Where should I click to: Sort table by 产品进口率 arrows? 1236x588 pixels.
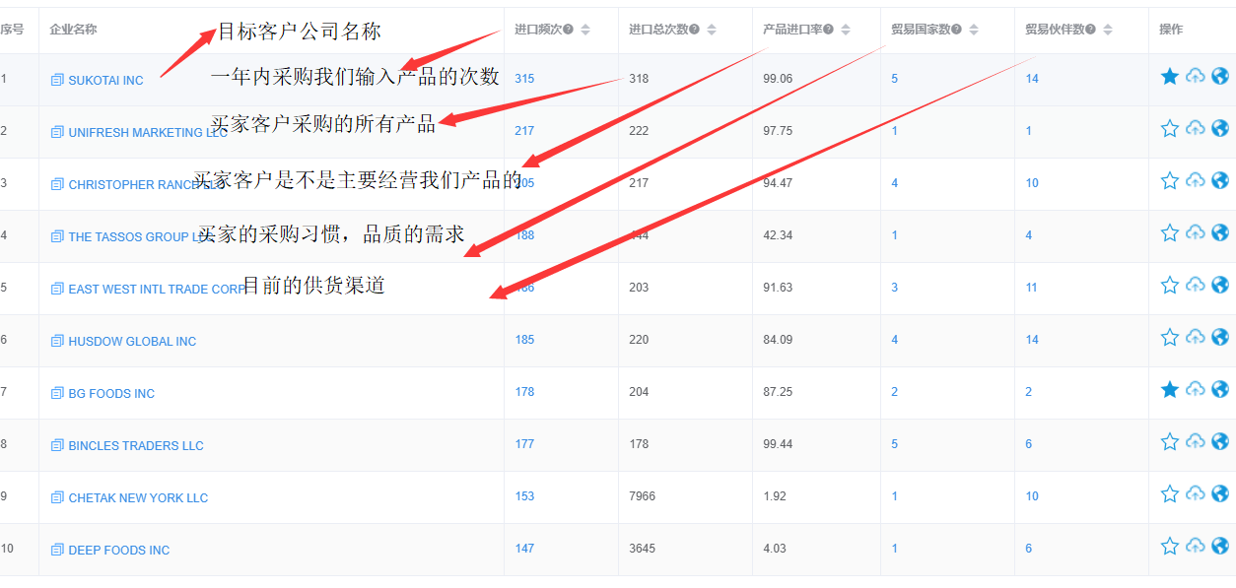coord(846,30)
